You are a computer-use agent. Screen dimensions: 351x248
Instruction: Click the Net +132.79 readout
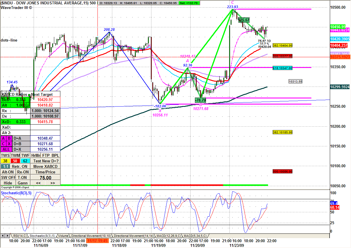point(189,3)
